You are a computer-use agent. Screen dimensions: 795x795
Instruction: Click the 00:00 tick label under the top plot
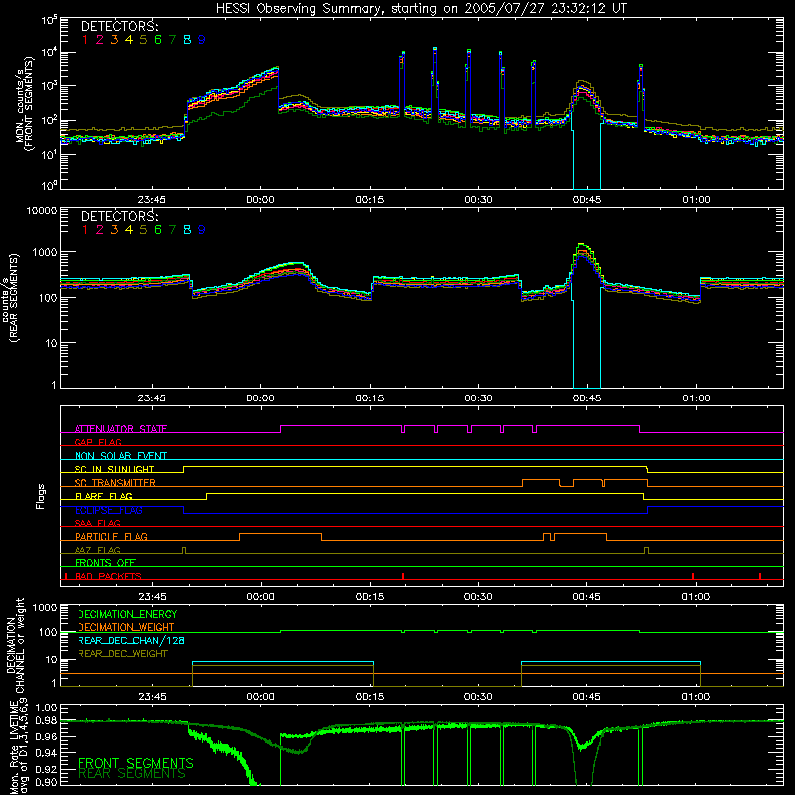(x=260, y=200)
